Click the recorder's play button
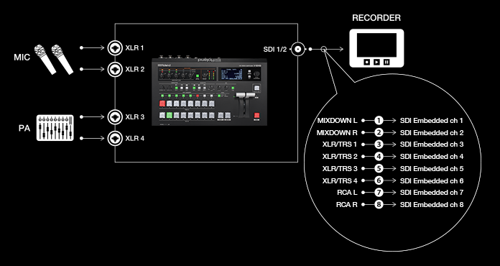The height and width of the screenshot is (266, 500). 376,62
